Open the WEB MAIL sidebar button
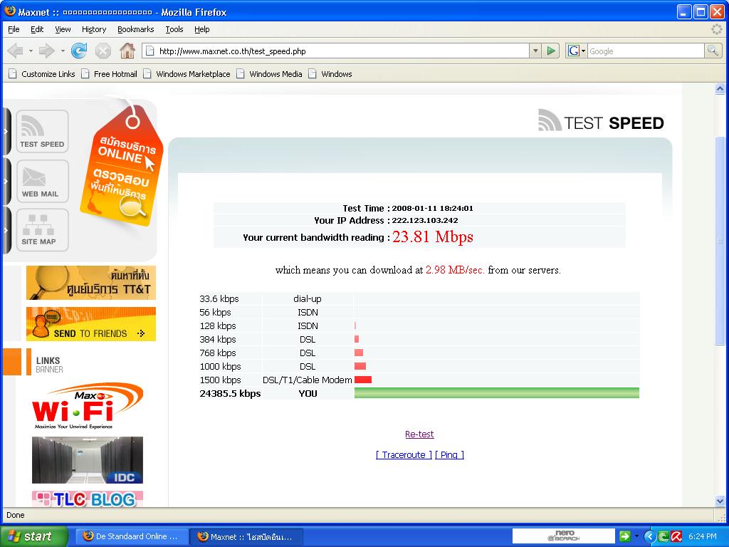 [x=42, y=181]
